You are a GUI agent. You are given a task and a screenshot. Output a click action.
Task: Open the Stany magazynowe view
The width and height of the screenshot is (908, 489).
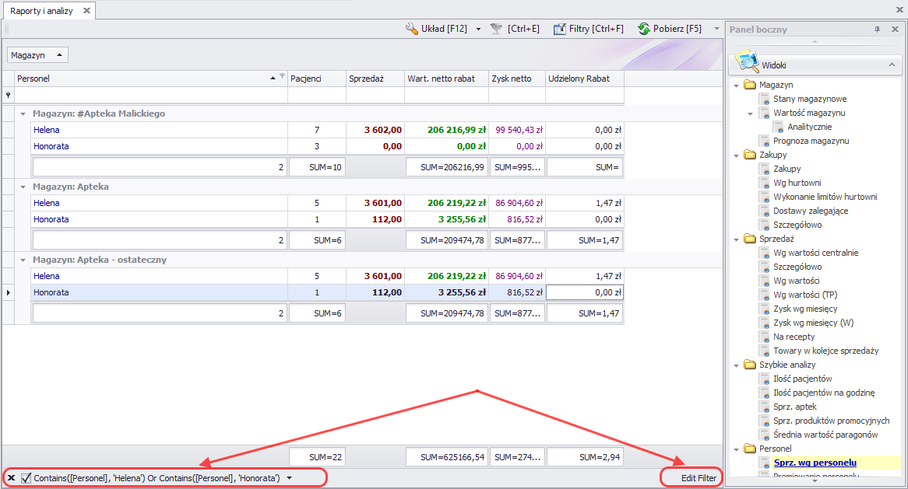pos(809,99)
